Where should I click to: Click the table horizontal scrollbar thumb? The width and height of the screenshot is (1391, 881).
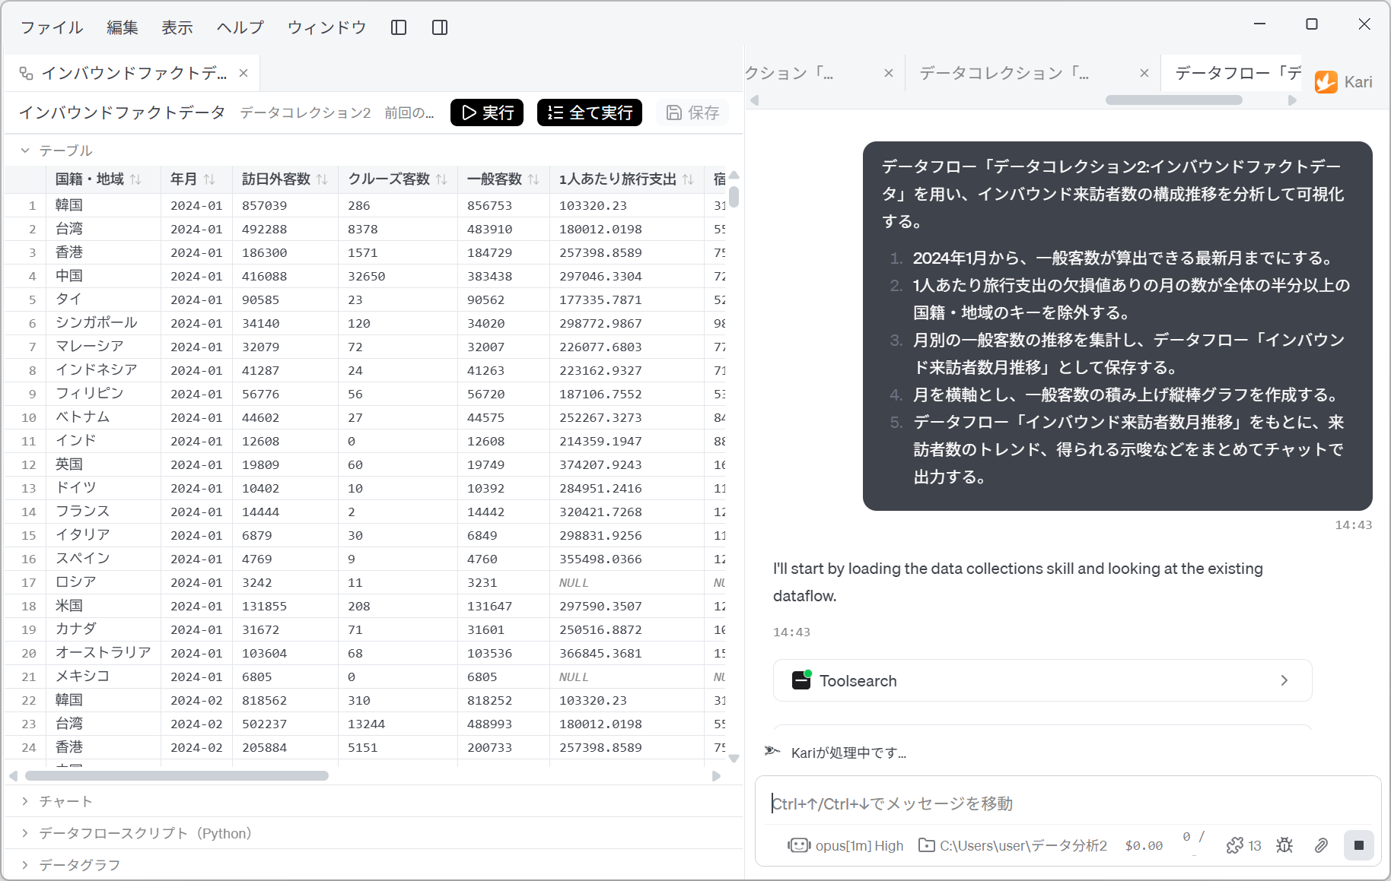(177, 776)
